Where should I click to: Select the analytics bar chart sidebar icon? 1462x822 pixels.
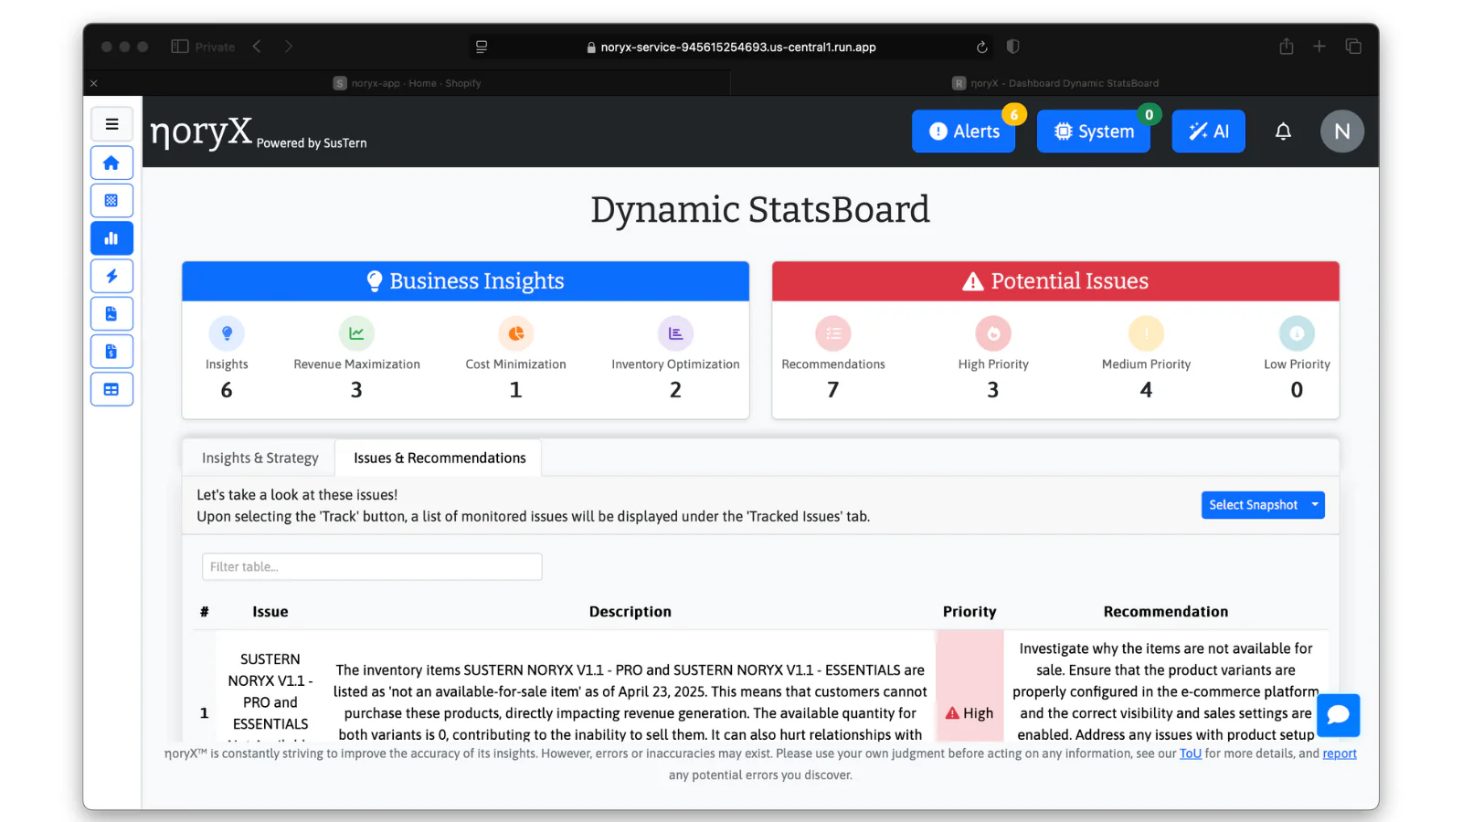pyautogui.click(x=111, y=237)
